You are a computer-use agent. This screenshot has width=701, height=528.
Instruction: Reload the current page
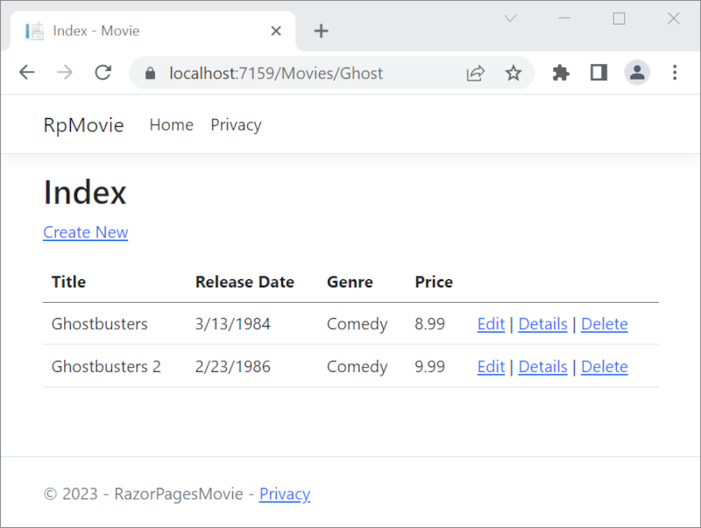(103, 73)
